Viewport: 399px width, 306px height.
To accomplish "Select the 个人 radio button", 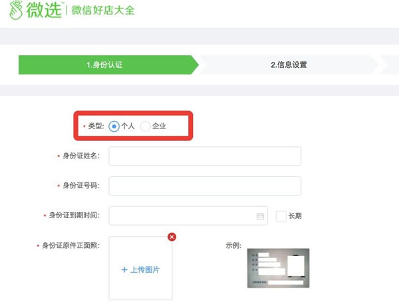I will coord(114,126).
